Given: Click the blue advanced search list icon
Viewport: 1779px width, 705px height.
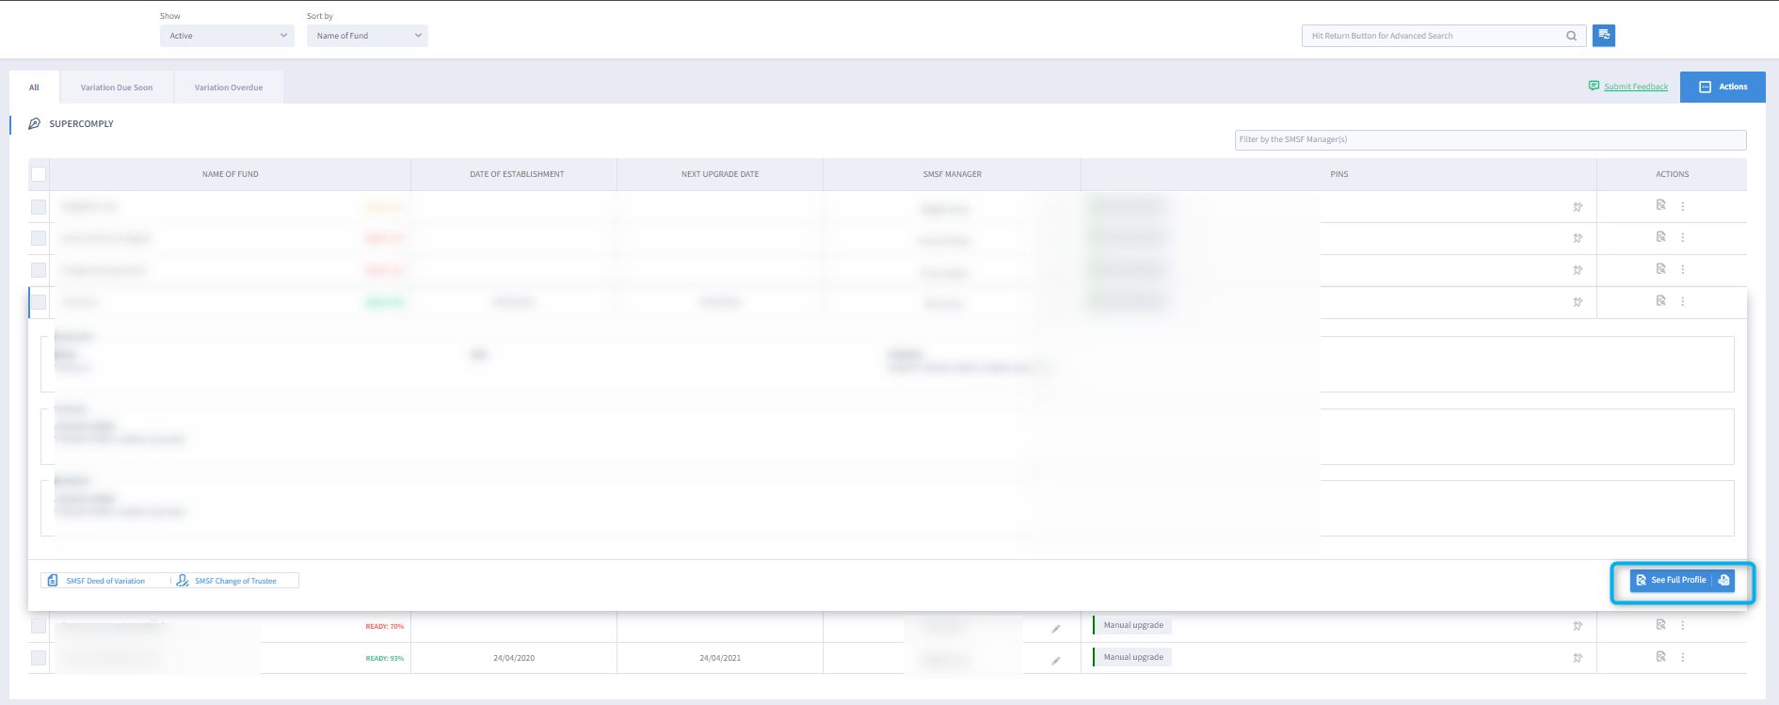Looking at the screenshot, I should coord(1604,35).
